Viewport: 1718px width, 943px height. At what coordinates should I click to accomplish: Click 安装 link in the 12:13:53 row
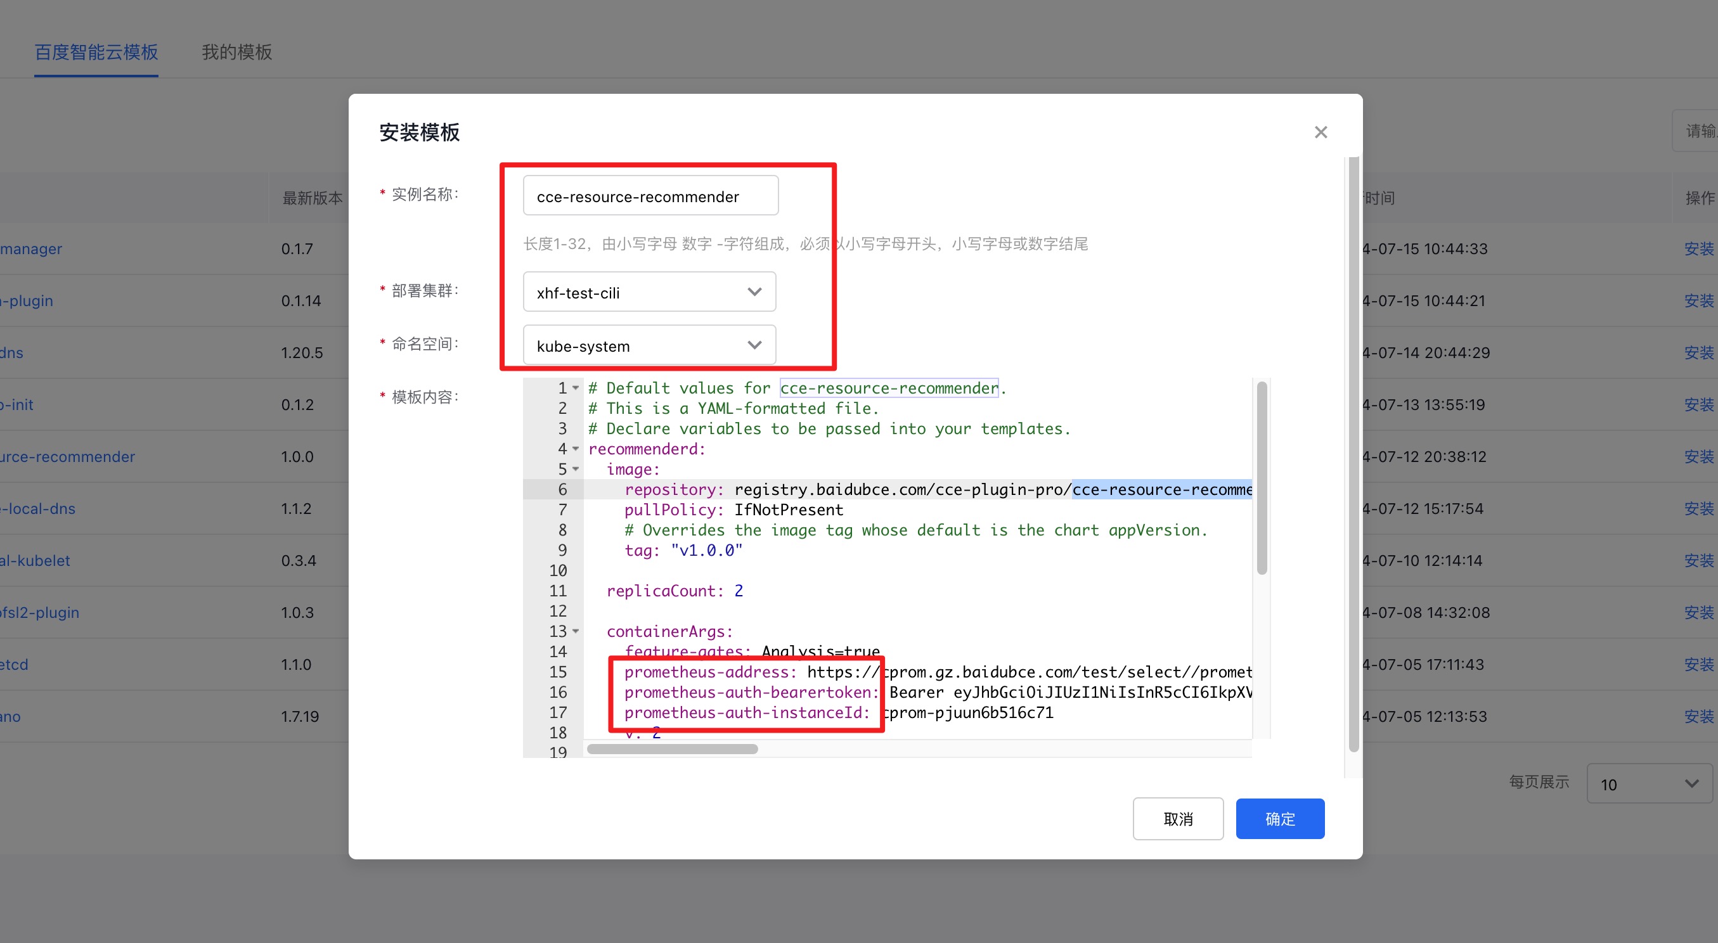click(x=1698, y=717)
